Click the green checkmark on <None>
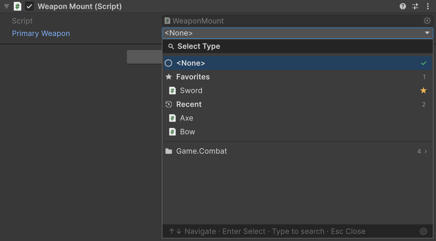Image resolution: width=436 pixels, height=241 pixels. click(x=423, y=63)
